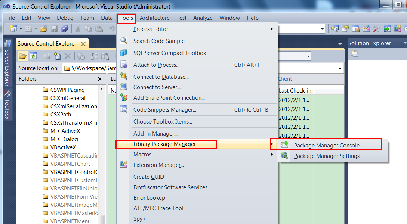Open the File menu
The height and width of the screenshot is (224, 407).
10,18
